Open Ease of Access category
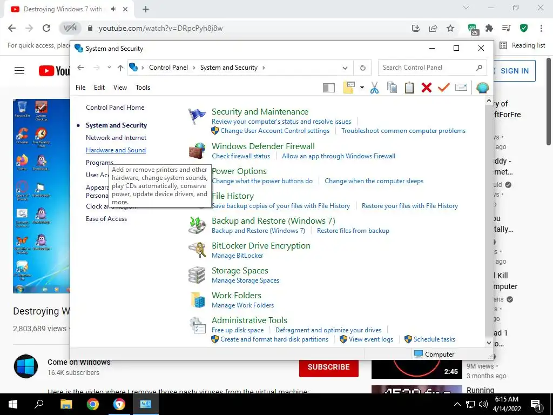The height and width of the screenshot is (415, 553). point(106,219)
